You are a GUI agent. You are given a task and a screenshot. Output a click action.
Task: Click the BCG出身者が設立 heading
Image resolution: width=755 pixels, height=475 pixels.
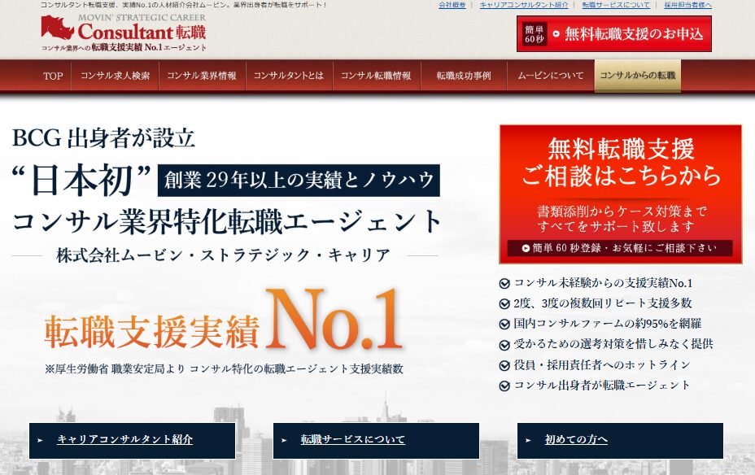click(103, 138)
